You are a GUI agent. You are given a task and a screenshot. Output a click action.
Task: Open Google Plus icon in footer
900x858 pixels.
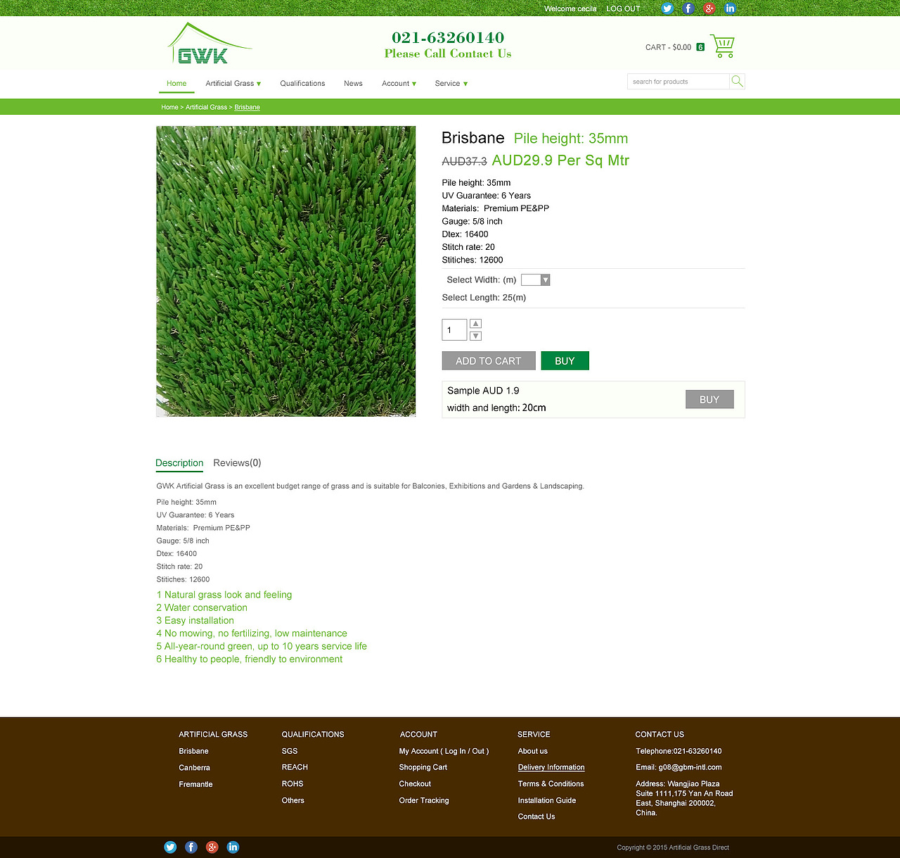212,847
